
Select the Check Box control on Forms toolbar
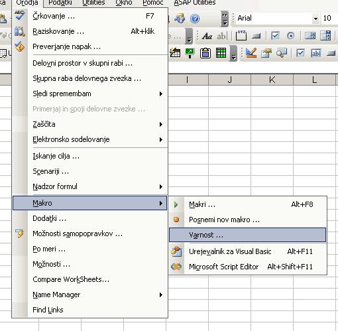coord(275,36)
